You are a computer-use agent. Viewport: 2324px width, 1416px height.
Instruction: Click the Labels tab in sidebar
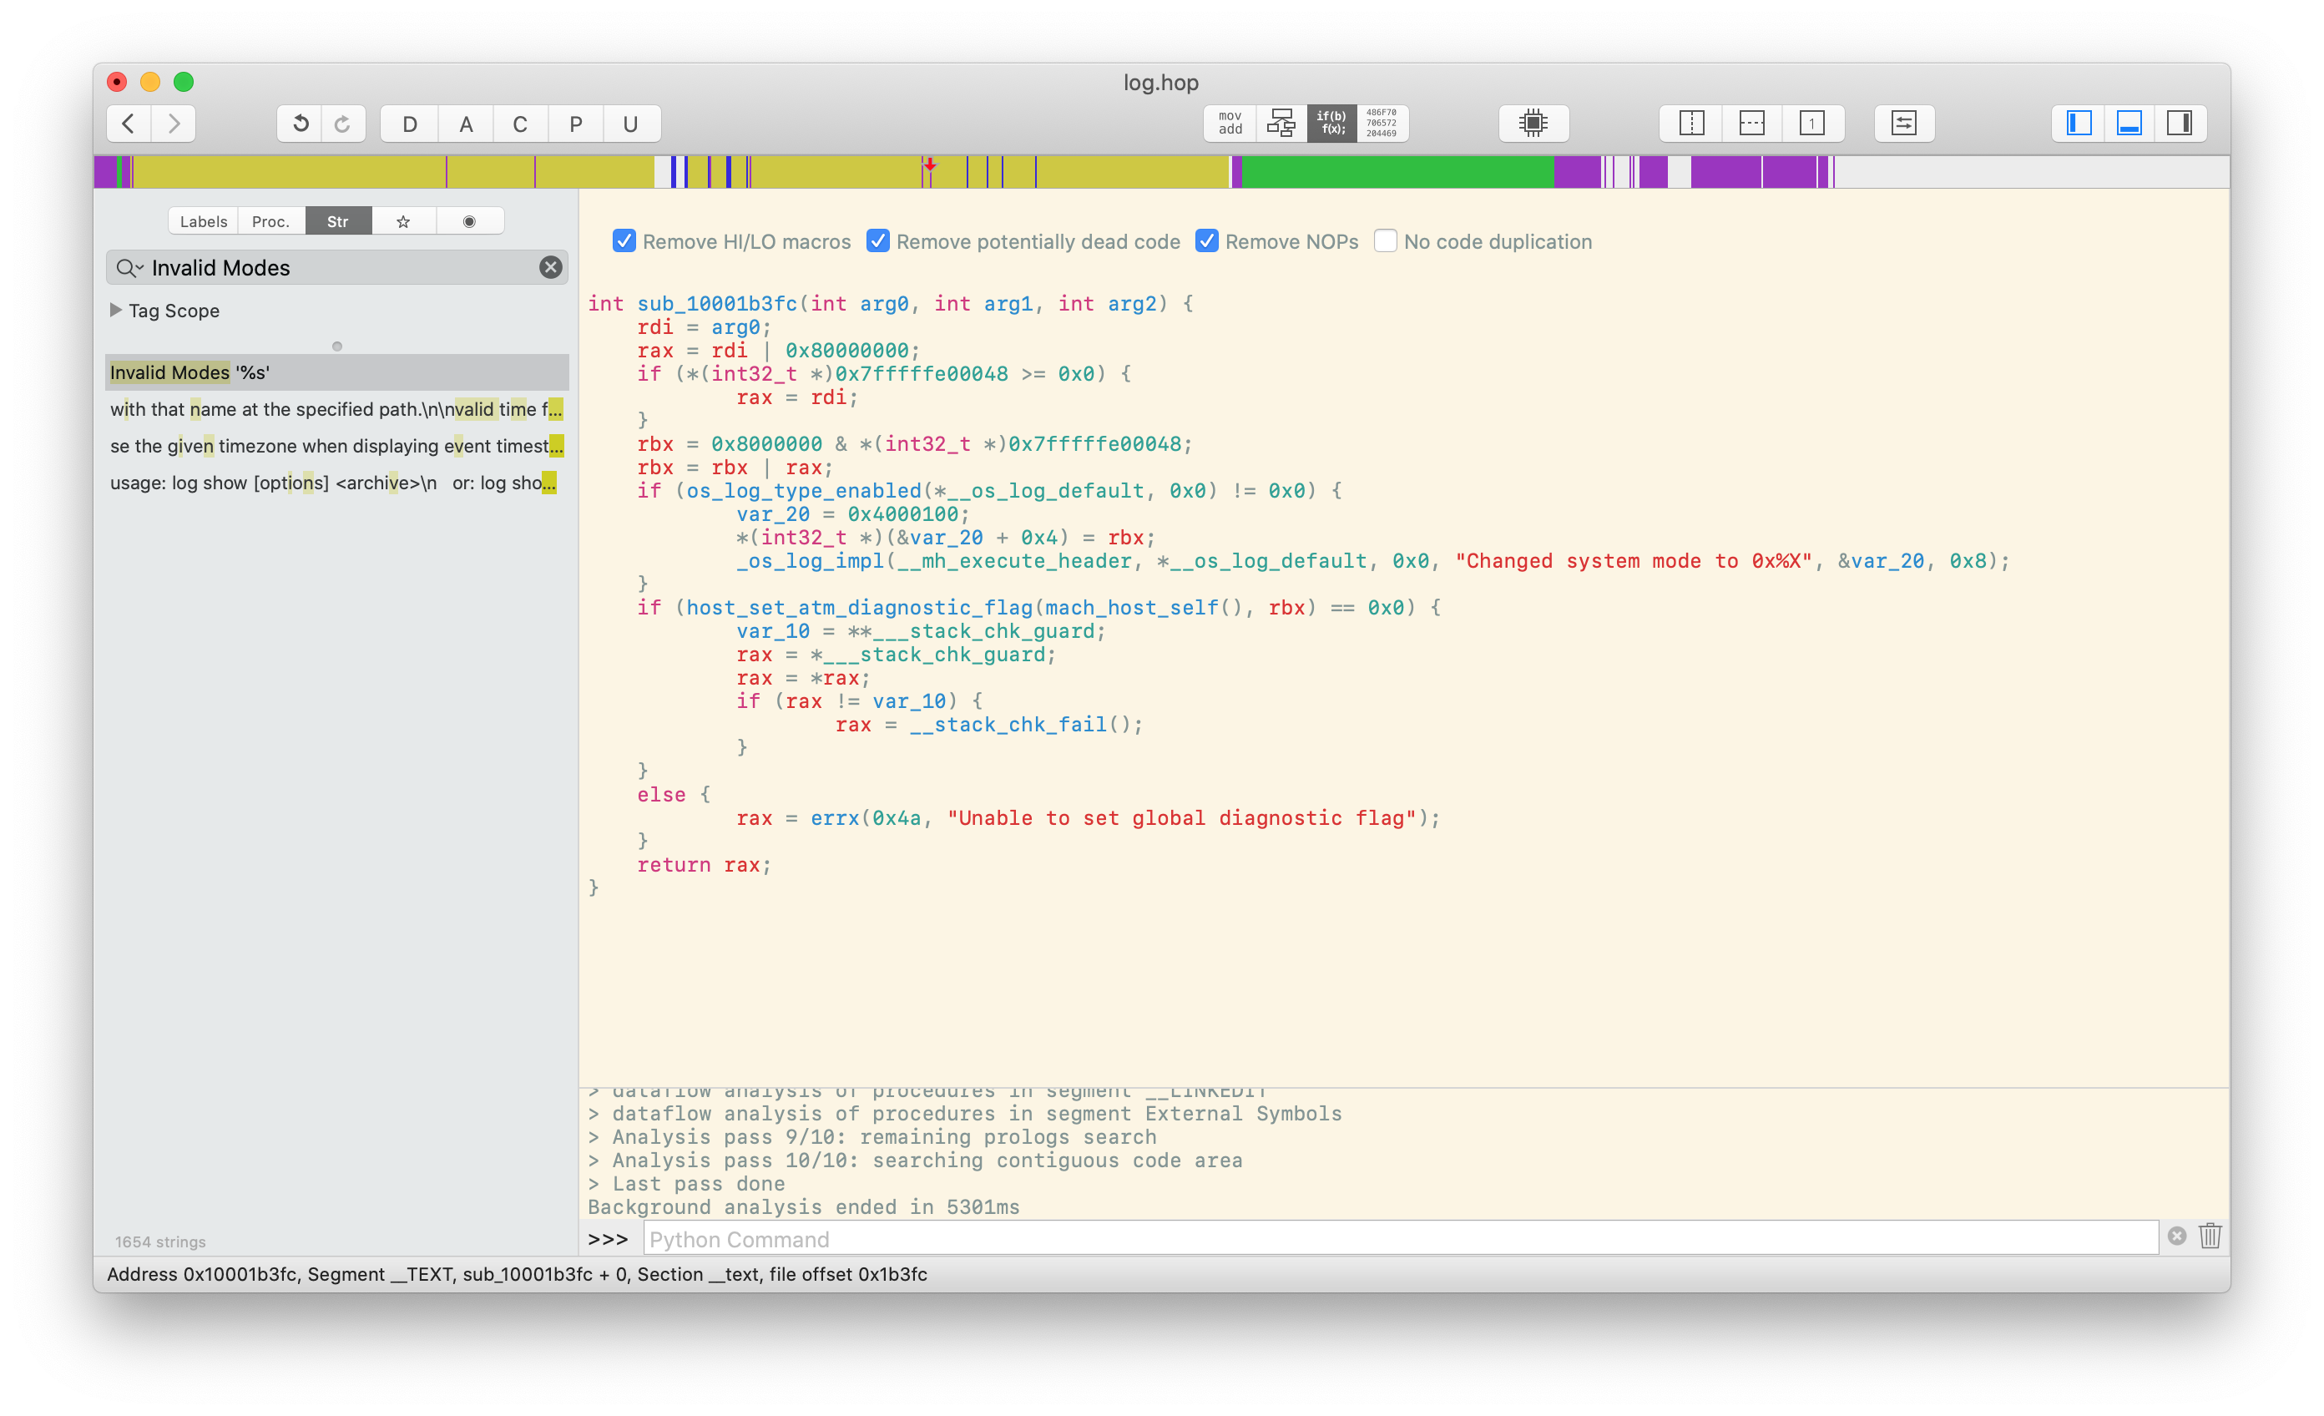[x=201, y=219]
